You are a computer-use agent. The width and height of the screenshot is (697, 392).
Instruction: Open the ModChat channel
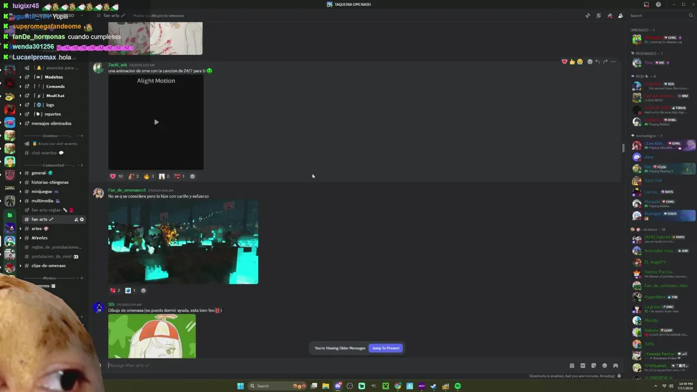[x=53, y=96]
